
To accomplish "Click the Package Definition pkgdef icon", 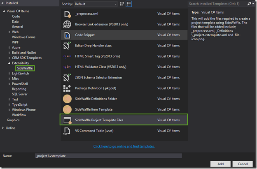I will click(x=67, y=88).
